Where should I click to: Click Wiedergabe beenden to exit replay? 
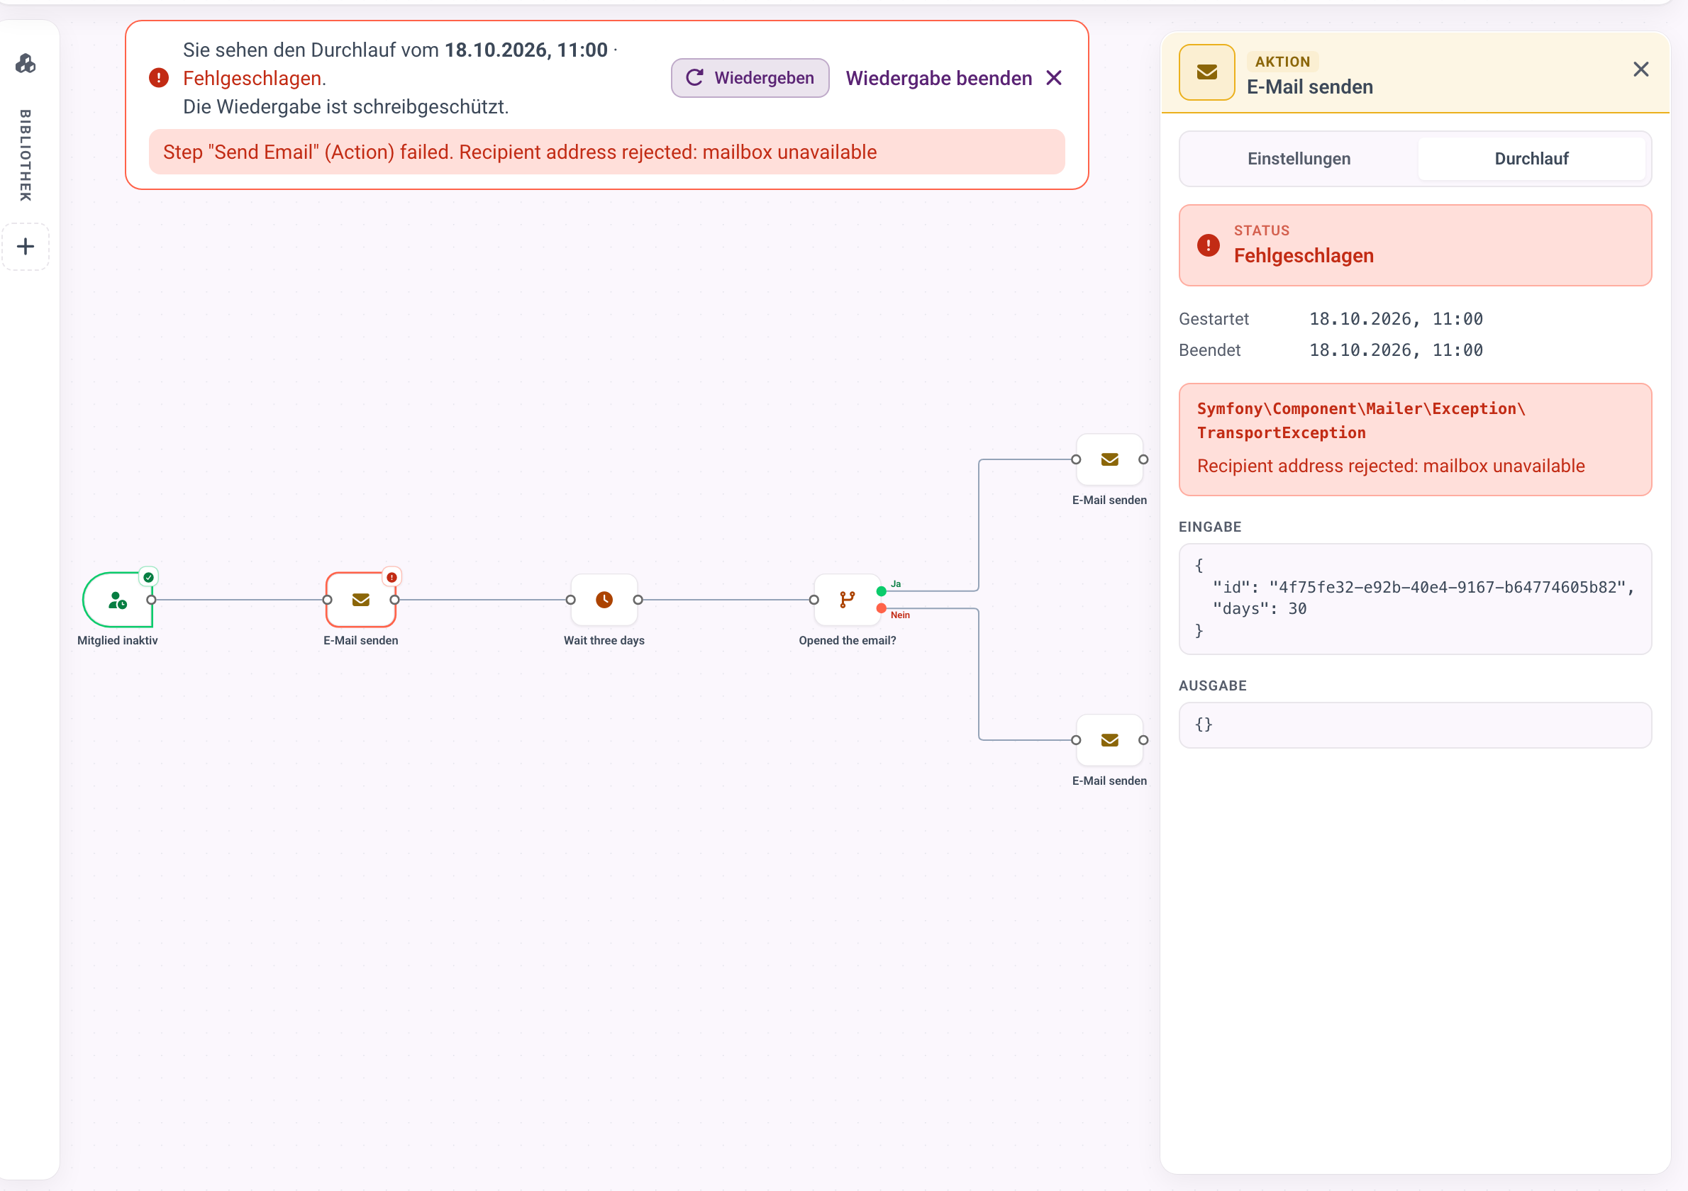click(x=953, y=78)
